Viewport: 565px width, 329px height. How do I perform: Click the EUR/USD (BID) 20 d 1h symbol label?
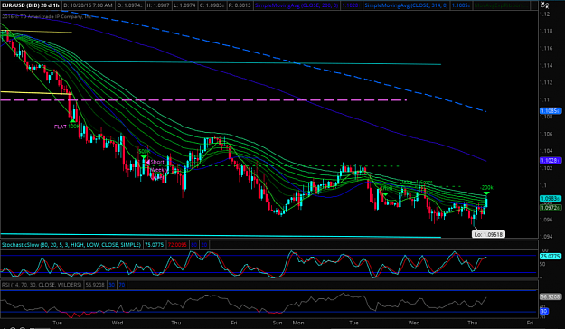pyautogui.click(x=30, y=5)
